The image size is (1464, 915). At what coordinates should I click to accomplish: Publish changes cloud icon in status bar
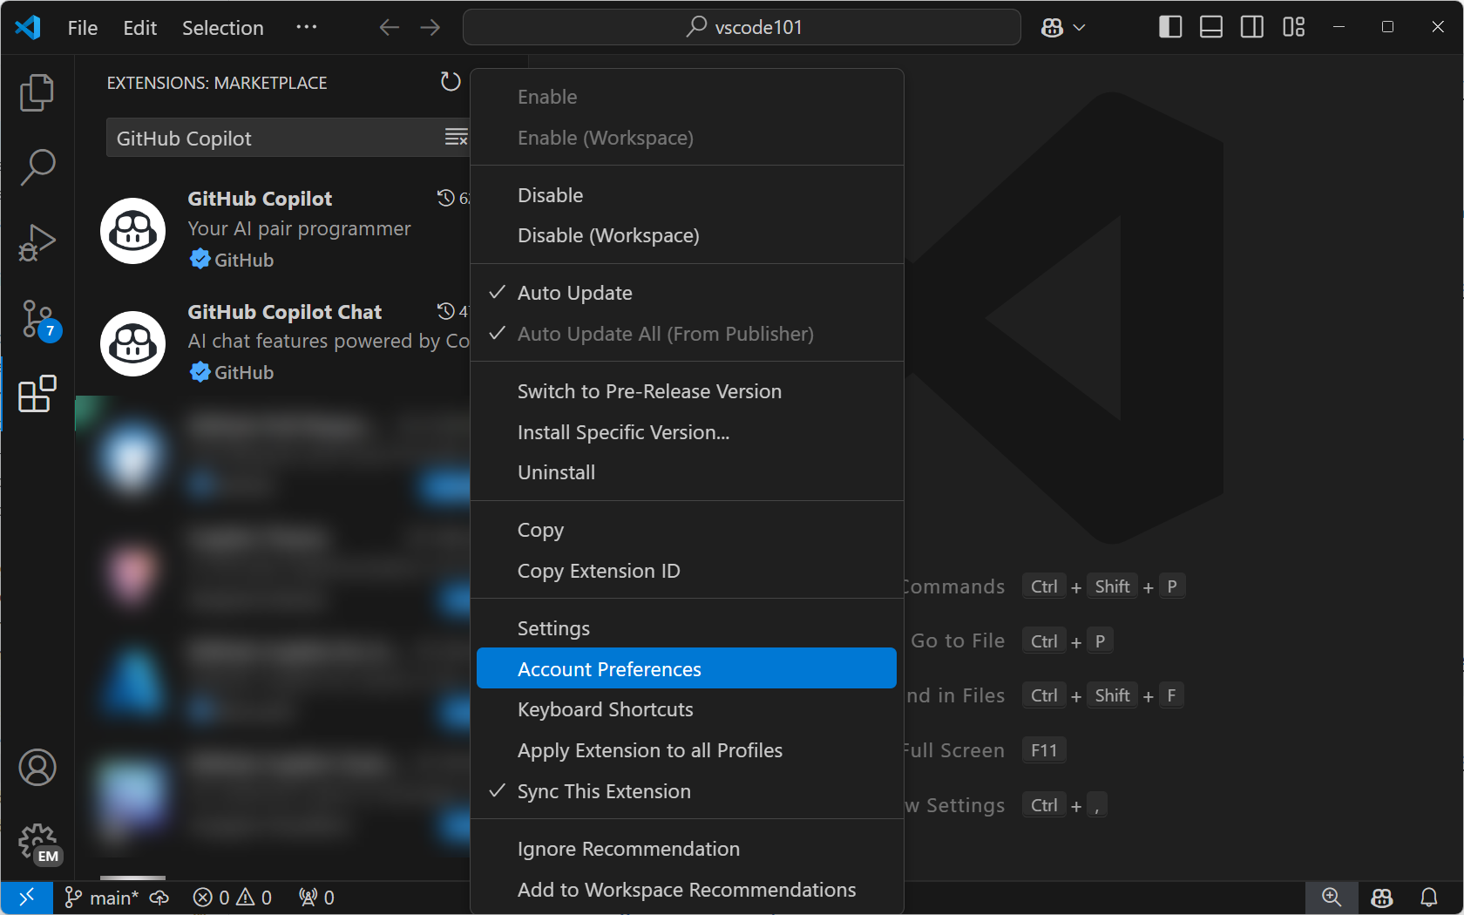tap(159, 898)
